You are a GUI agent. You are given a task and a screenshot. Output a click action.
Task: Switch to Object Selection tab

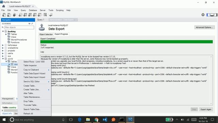pyautogui.click(x=46, y=34)
